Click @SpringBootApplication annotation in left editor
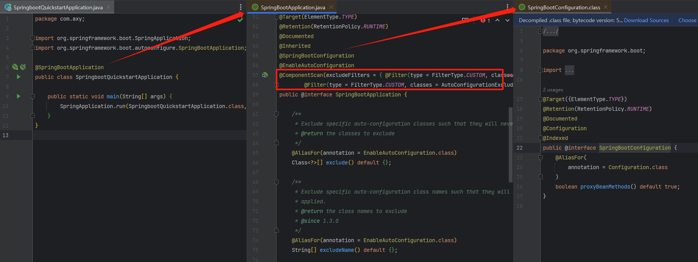 pyautogui.click(x=69, y=67)
